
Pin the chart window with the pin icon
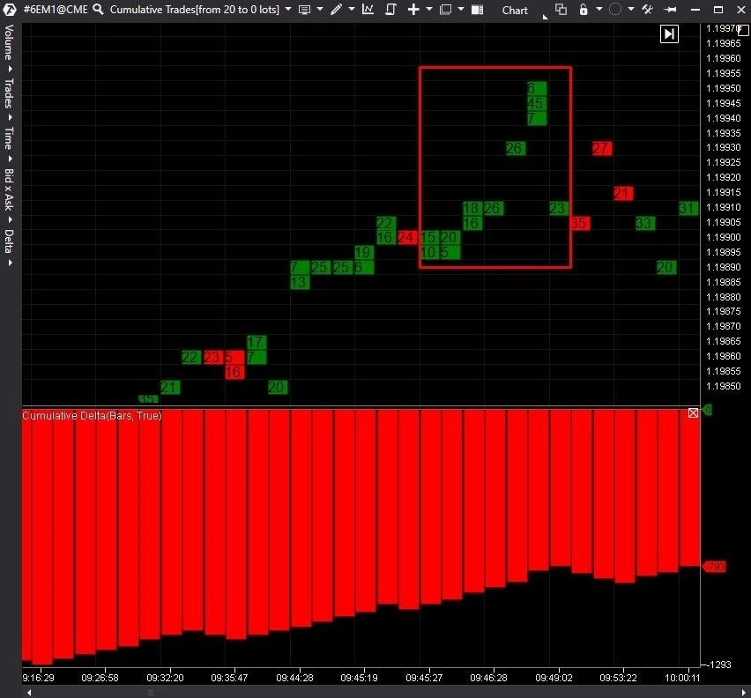[671, 10]
